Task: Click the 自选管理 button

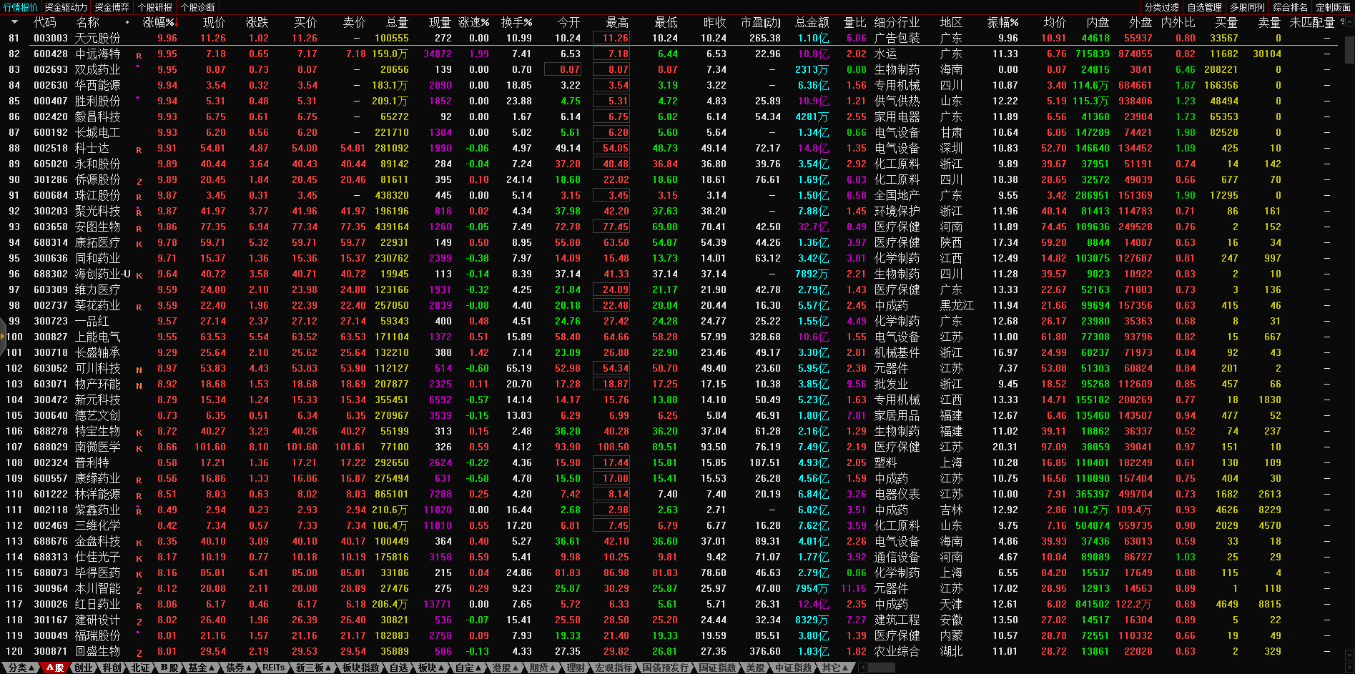Action: pos(1204,7)
